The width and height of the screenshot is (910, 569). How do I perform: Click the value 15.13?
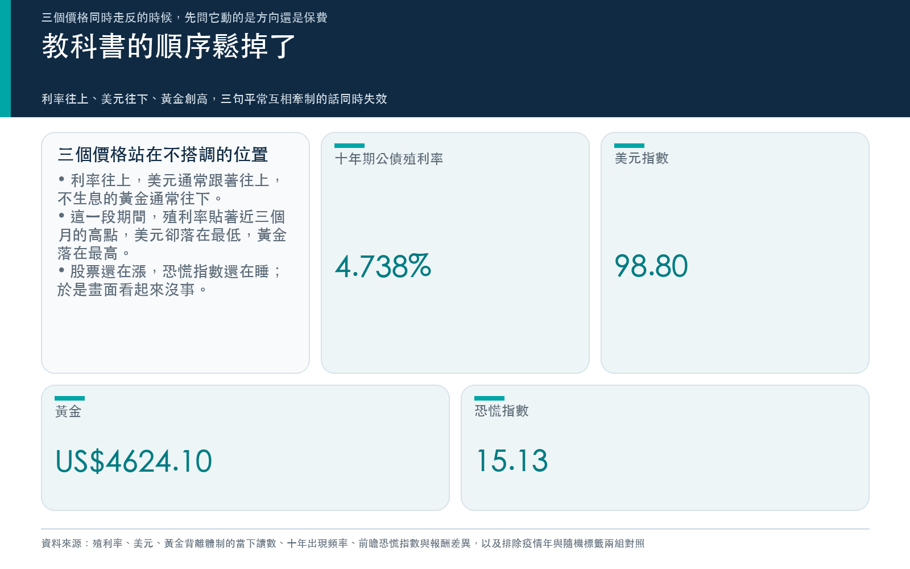[x=512, y=461]
